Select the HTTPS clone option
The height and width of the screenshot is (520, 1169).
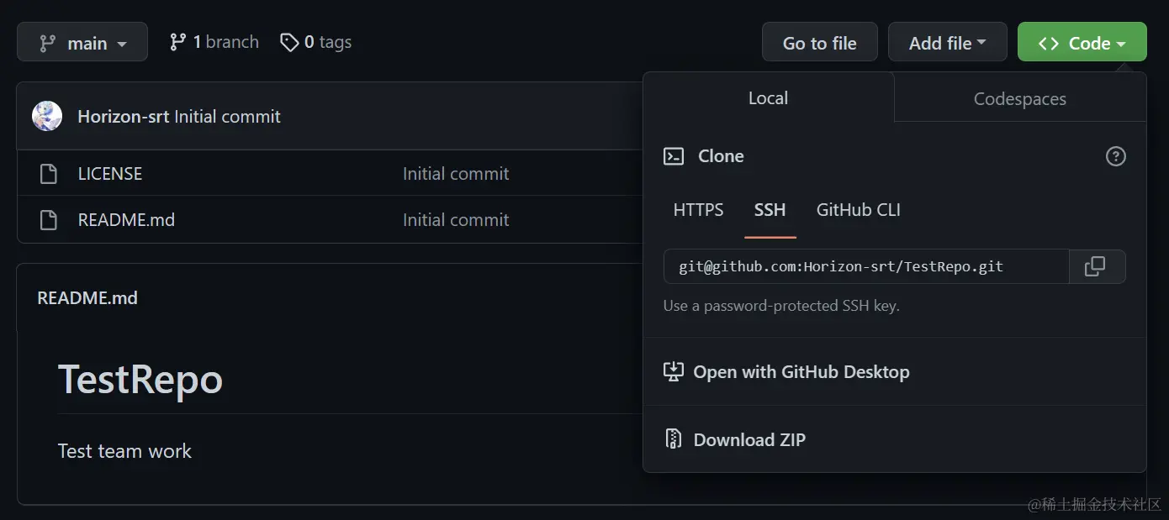point(698,210)
